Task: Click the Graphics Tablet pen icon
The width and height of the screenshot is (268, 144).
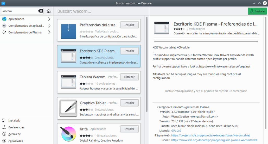Action: click(68, 108)
